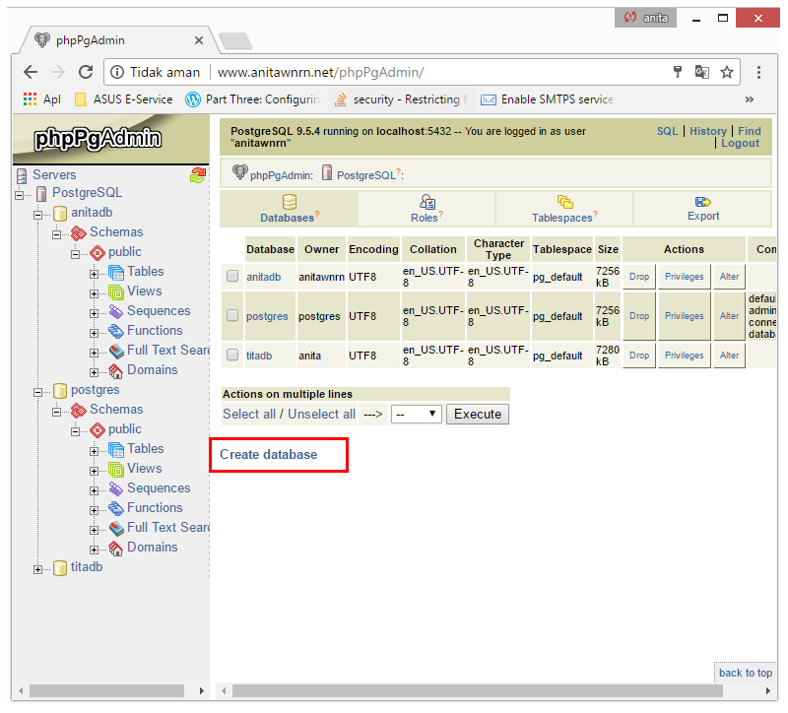The width and height of the screenshot is (788, 713).
Task: Click the Sequences icon under postgres
Action: (x=116, y=488)
